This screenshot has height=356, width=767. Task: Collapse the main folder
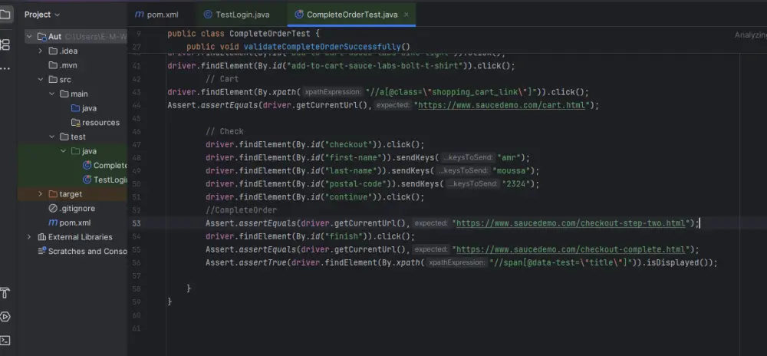click(x=51, y=94)
